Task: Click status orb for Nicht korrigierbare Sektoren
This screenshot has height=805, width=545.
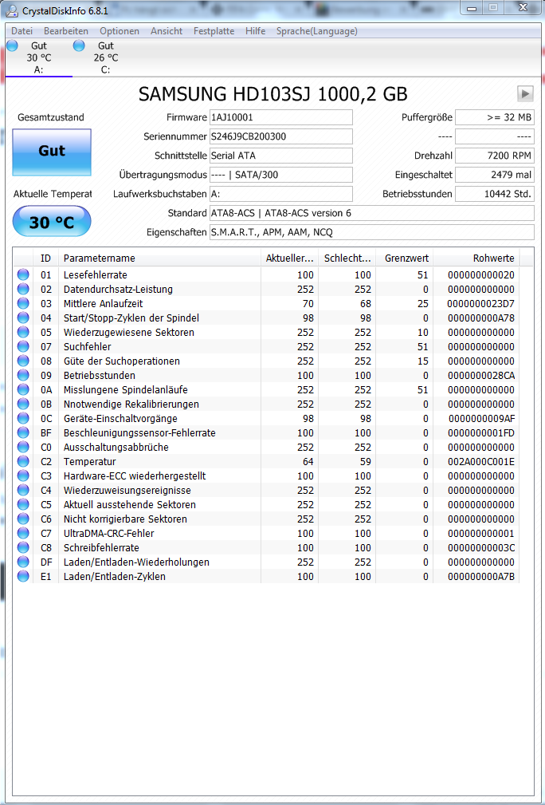Action: coord(22,519)
